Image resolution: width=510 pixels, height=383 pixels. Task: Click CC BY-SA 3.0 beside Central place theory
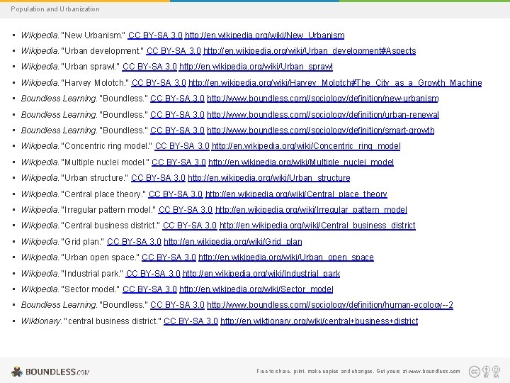tap(176, 194)
